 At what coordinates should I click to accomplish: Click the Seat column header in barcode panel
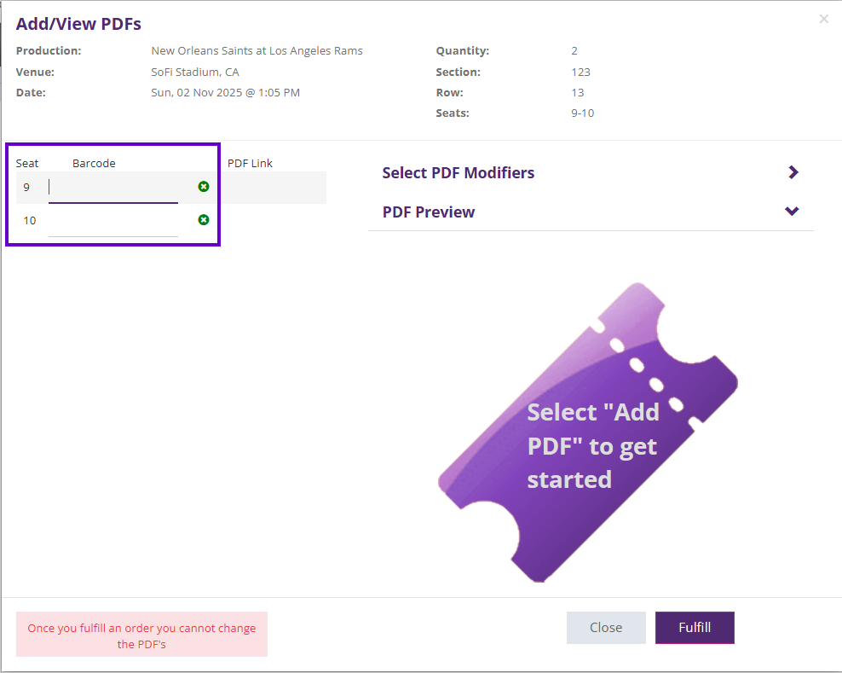[x=27, y=163]
